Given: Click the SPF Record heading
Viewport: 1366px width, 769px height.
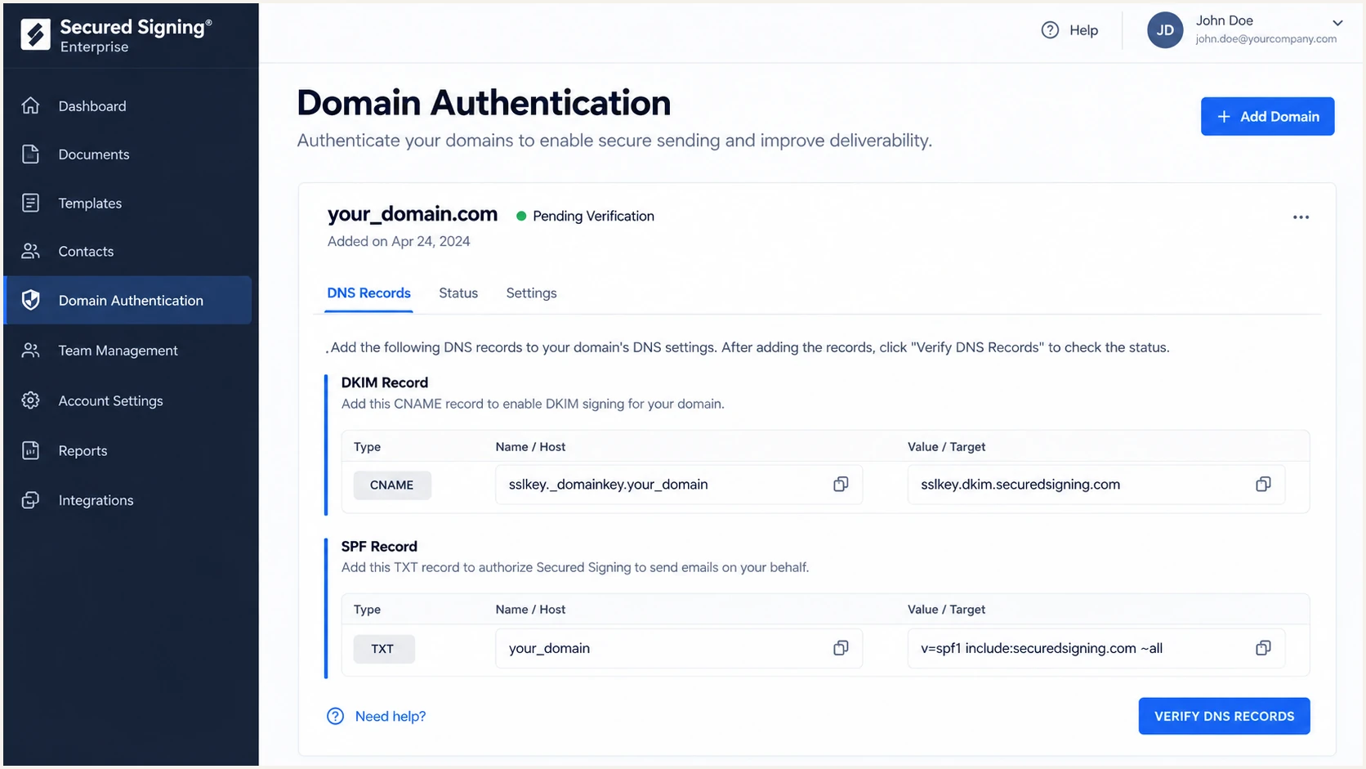Looking at the screenshot, I should 379,547.
